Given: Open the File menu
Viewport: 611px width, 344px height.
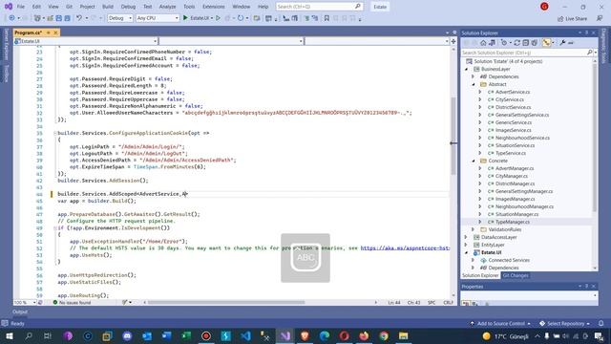Looking at the screenshot, I should pos(21,7).
